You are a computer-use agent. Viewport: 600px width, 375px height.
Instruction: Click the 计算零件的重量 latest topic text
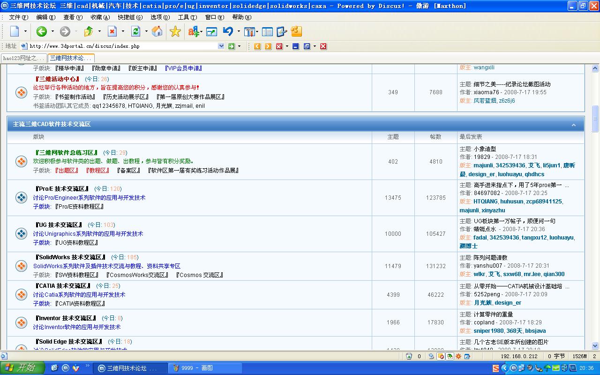(x=493, y=315)
